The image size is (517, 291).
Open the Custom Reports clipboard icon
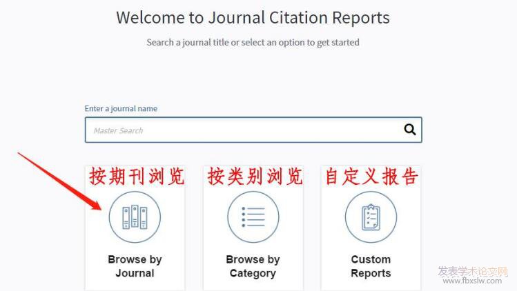tap(371, 217)
